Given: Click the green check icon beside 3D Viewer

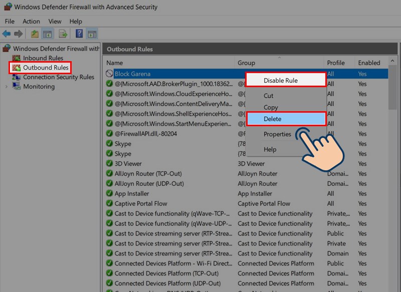Looking at the screenshot, I should [109, 163].
